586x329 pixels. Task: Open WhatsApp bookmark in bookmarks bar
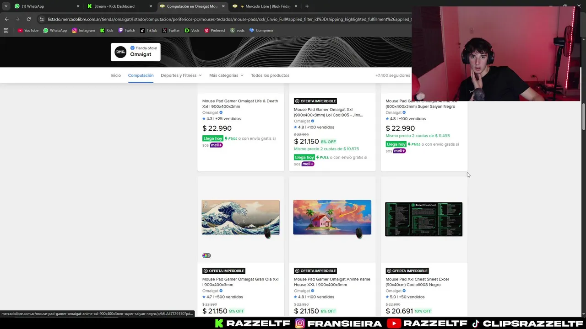click(55, 31)
